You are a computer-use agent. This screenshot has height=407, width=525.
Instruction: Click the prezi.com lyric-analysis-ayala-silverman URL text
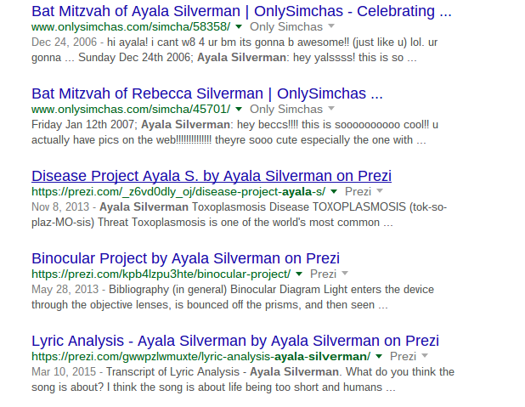(x=200, y=356)
